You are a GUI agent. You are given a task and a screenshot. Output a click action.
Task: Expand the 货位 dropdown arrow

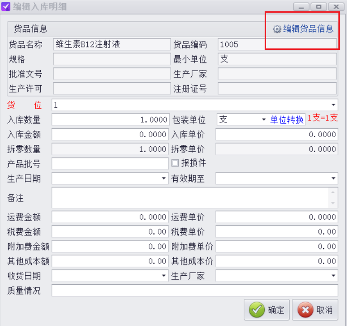(333, 105)
